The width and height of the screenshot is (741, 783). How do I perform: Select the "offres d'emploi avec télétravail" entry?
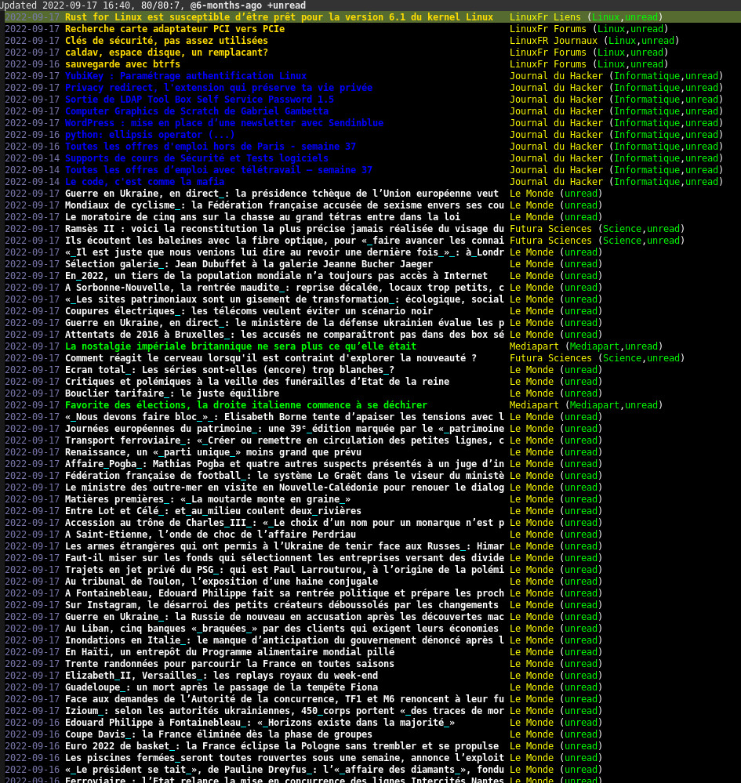point(219,170)
